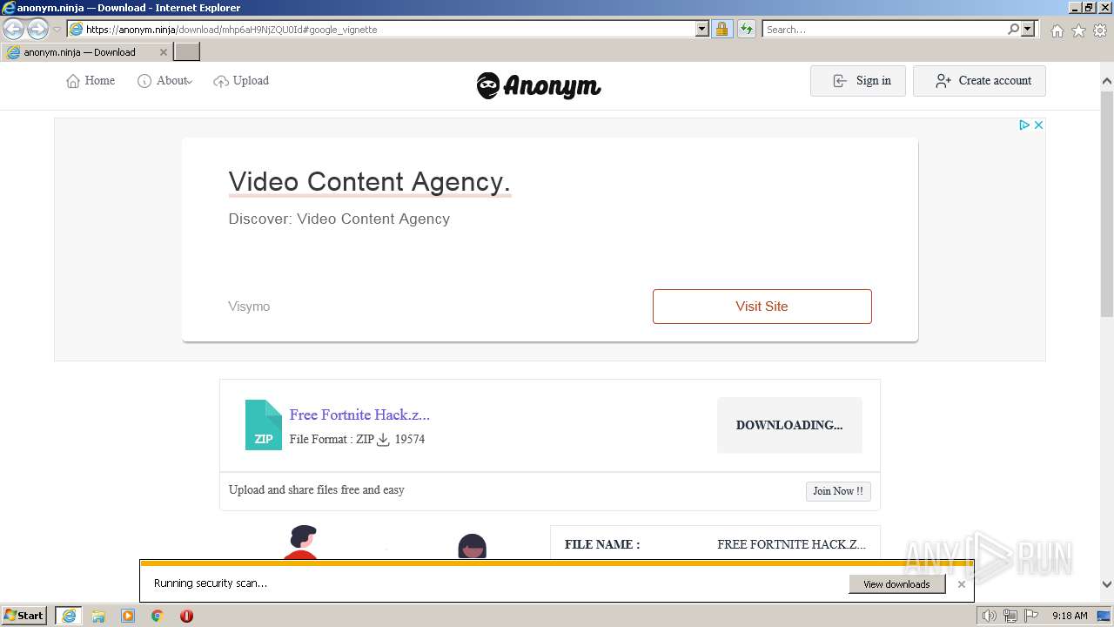
Task: Open the Tools gear icon
Action: [x=1100, y=30]
